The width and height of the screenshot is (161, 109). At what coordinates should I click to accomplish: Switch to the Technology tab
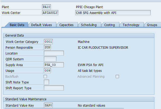pos(131,25)
